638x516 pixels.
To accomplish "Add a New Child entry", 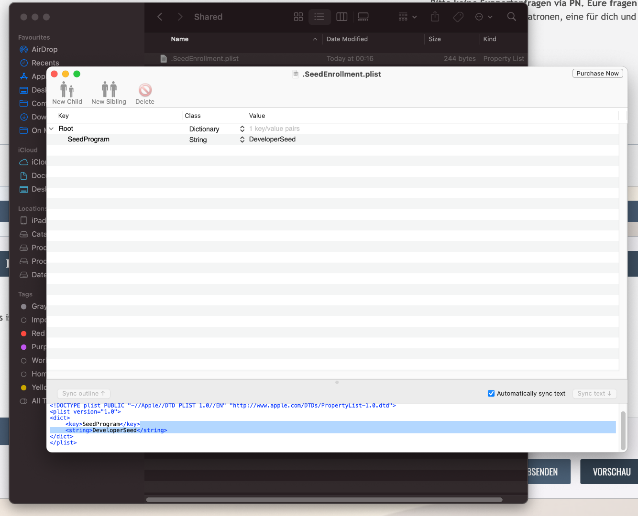I will coord(67,93).
